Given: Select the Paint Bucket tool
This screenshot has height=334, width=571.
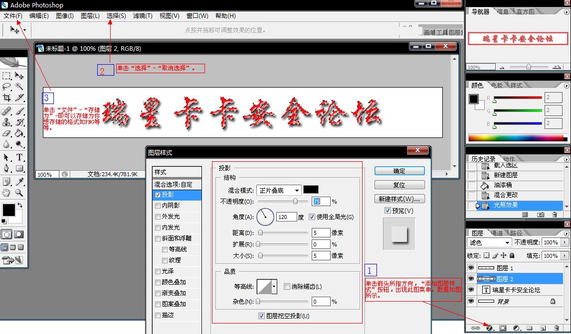Looking at the screenshot, I should click(19, 133).
